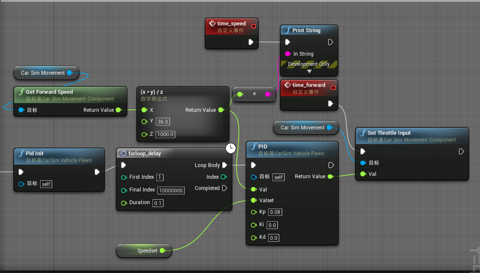This screenshot has width=480, height=273.
Task: Edit the Duration value field 0.1
Action: point(158,203)
